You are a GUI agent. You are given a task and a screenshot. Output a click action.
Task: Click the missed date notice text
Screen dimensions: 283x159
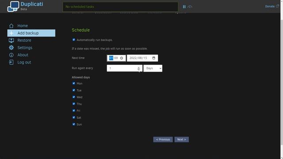tap(110, 49)
